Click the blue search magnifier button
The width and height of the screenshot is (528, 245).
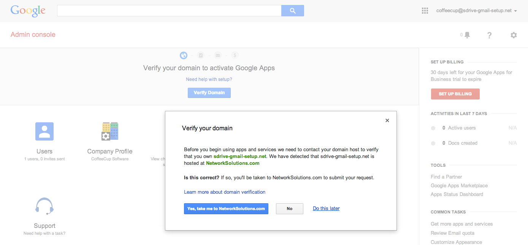pos(293,11)
